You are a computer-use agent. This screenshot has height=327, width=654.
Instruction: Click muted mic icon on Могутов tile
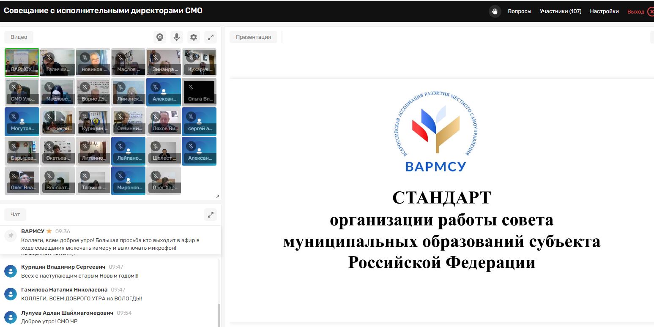[14, 117]
